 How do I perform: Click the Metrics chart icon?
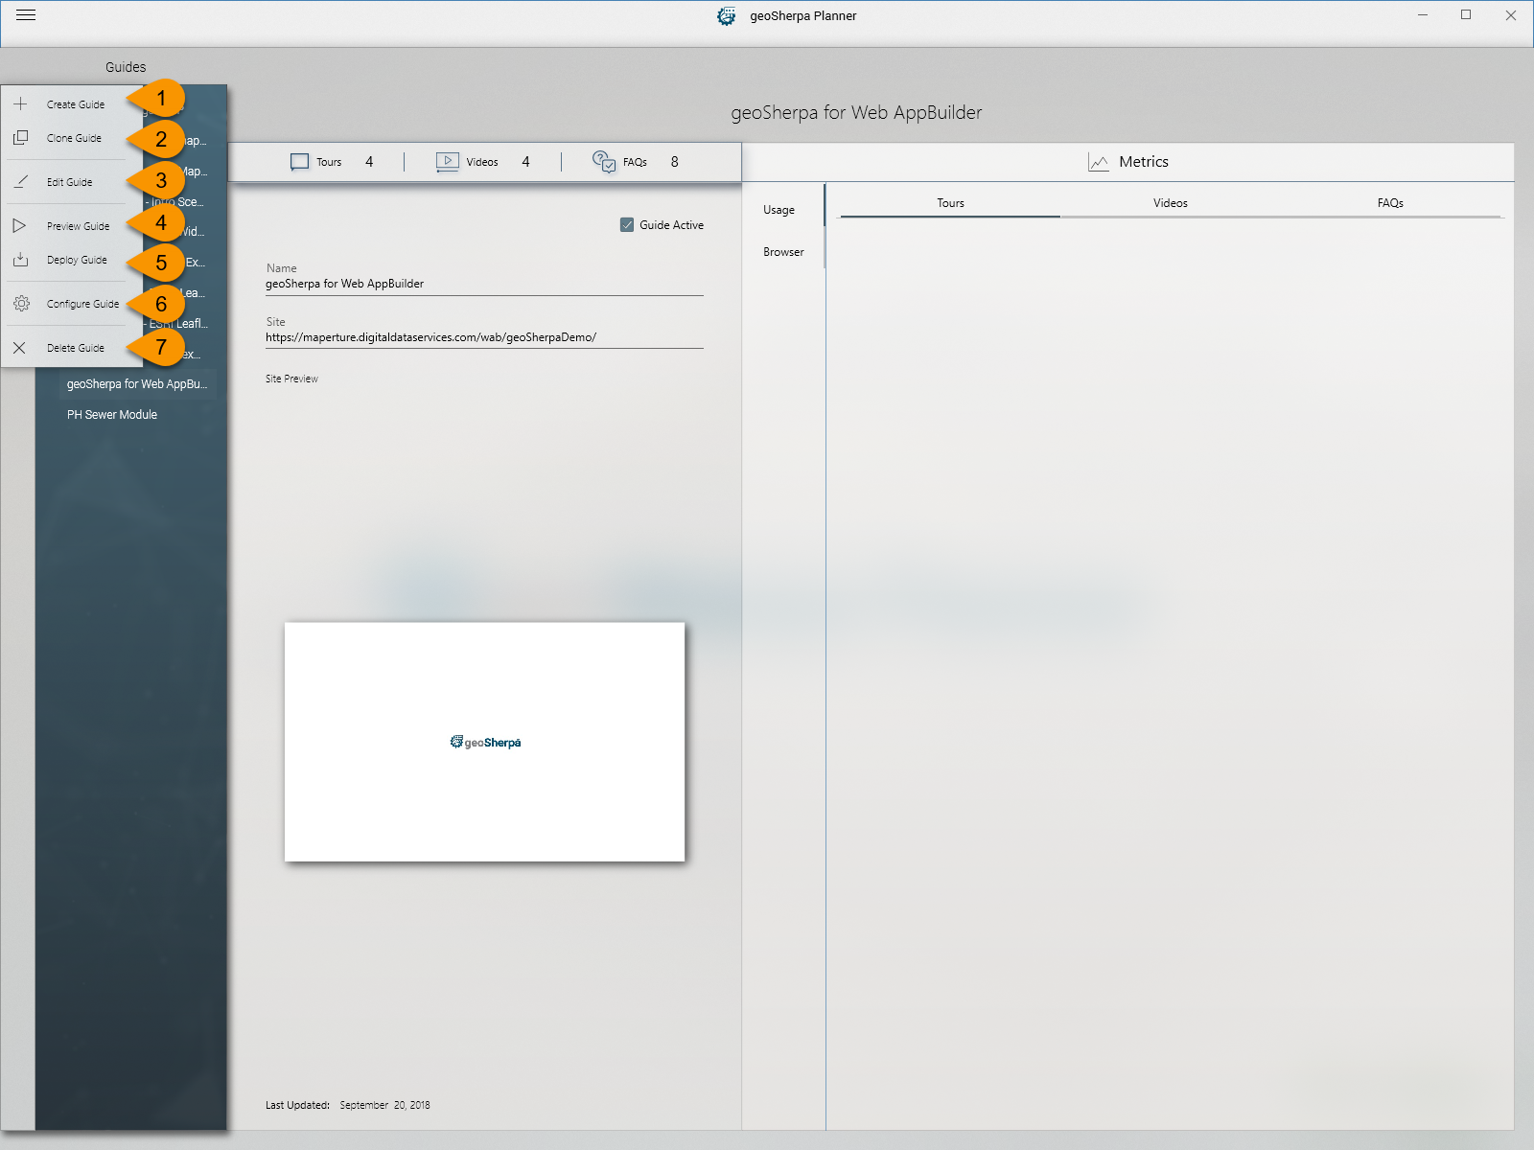tap(1099, 162)
